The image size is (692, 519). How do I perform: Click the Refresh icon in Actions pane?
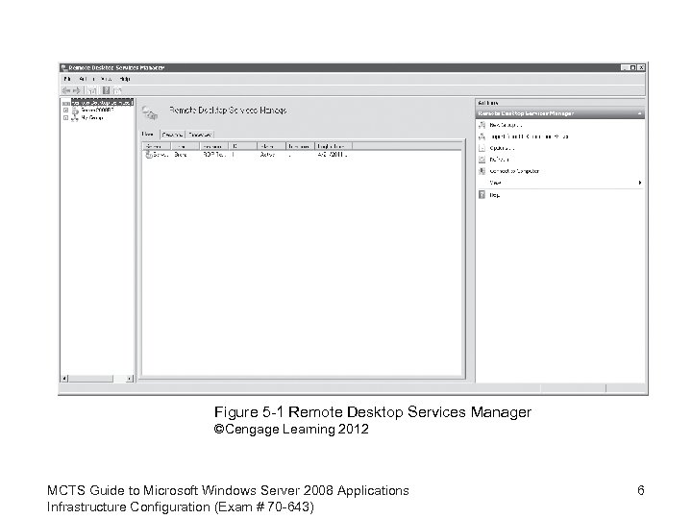(x=482, y=160)
